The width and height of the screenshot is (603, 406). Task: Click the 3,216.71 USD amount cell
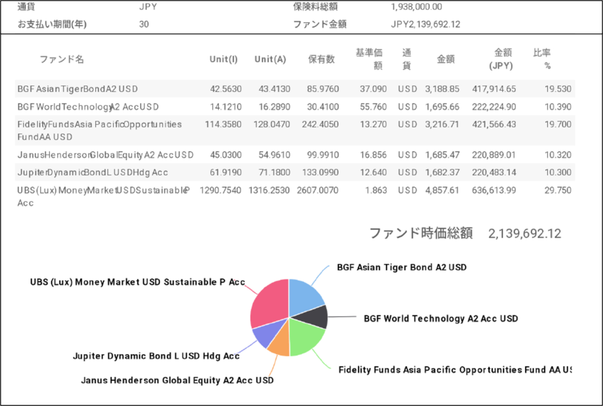442,125
